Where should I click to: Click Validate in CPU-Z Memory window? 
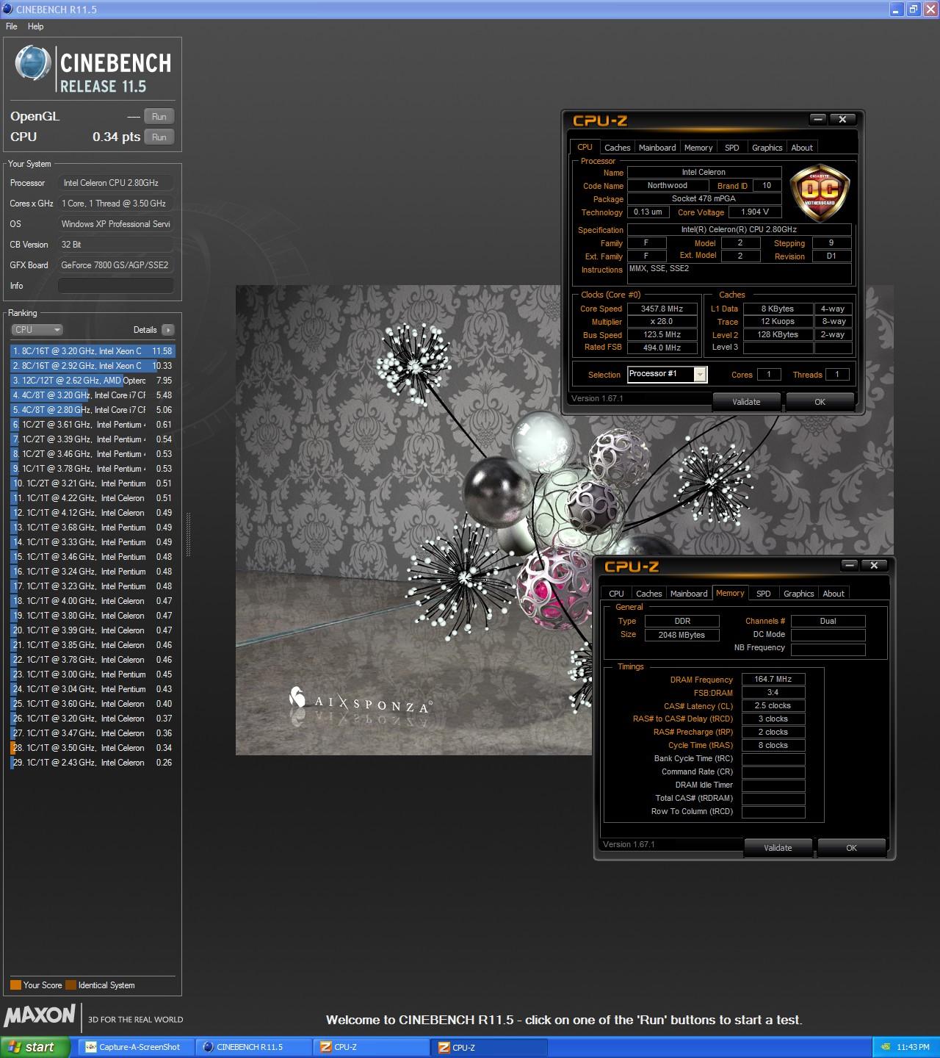click(778, 848)
